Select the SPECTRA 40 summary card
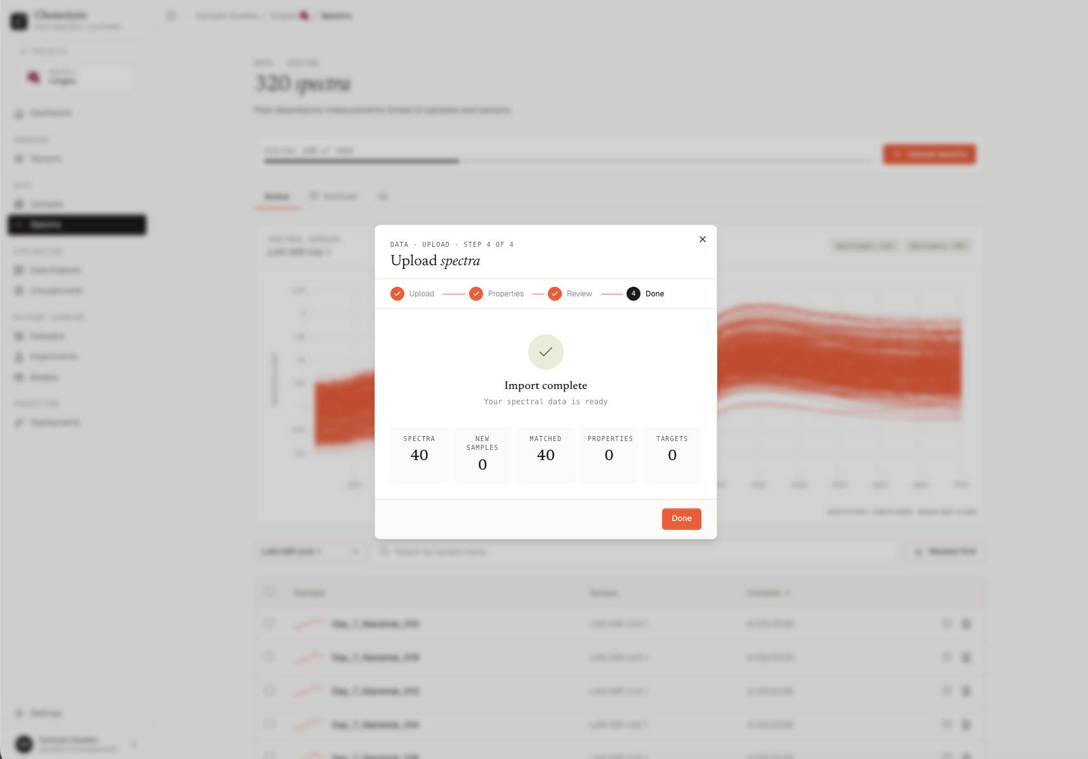The width and height of the screenshot is (1088, 759). pyautogui.click(x=420, y=455)
